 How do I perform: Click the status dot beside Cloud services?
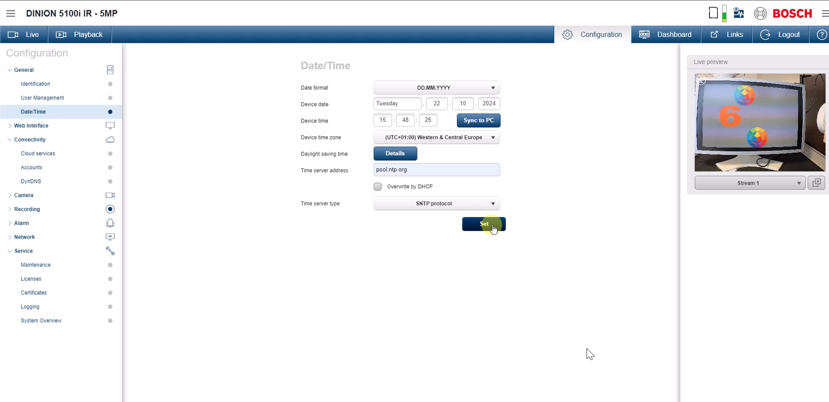pyautogui.click(x=110, y=153)
